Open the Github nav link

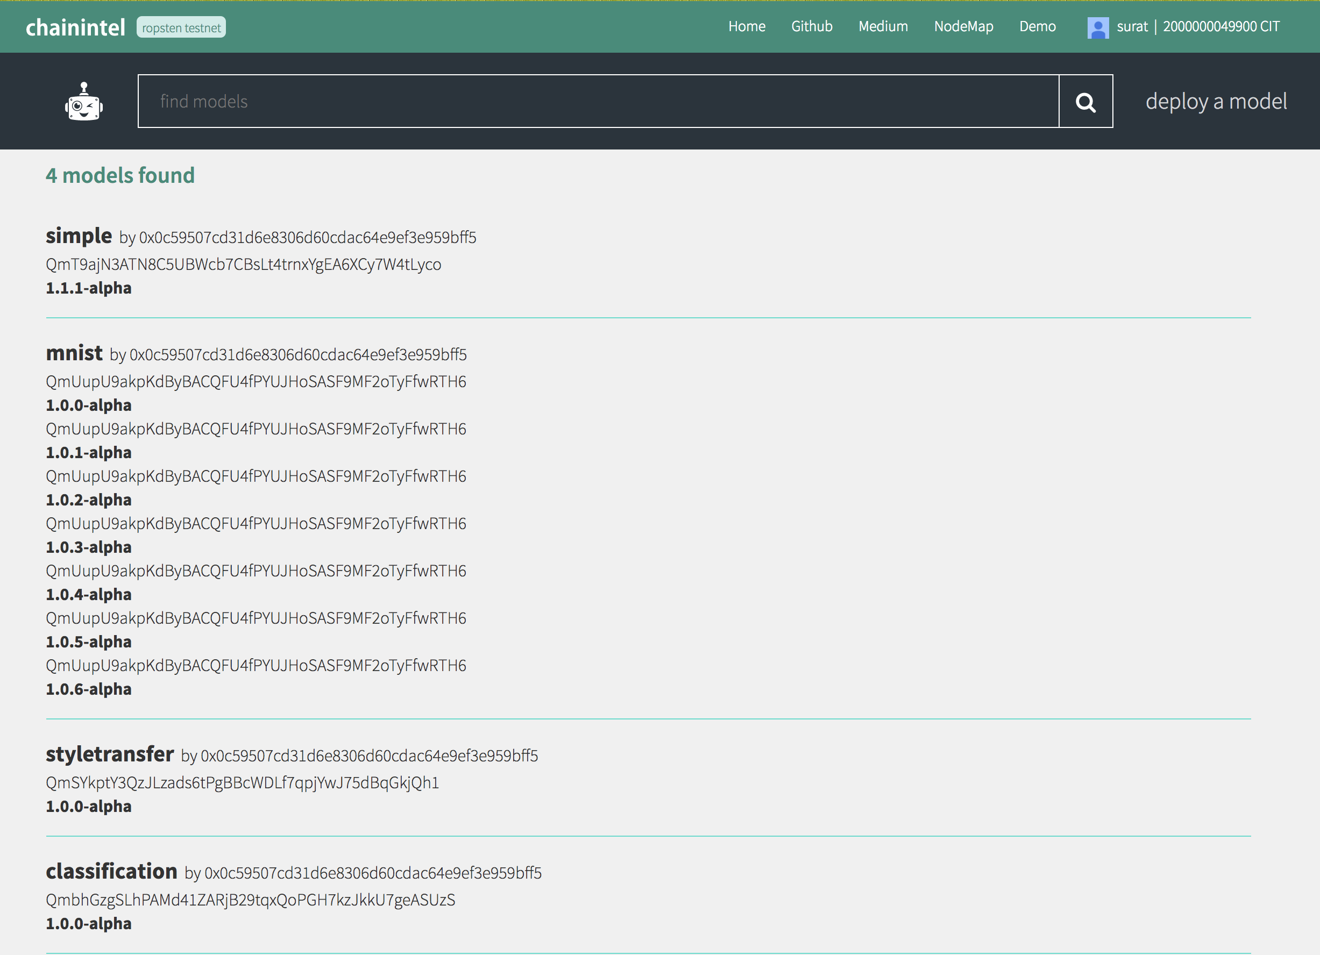click(x=811, y=26)
